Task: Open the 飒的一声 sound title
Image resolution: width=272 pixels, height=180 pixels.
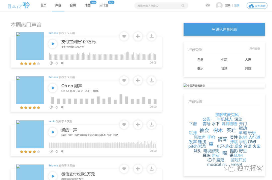Action: click(x=69, y=130)
